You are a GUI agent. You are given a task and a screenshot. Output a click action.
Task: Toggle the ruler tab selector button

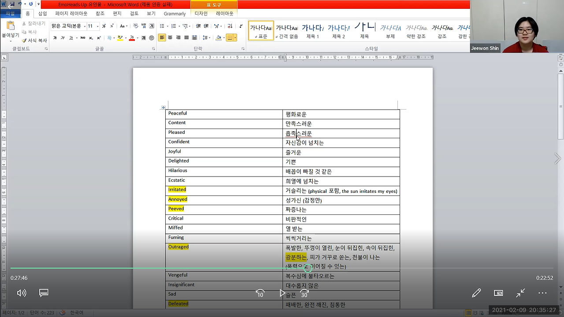[4, 57]
